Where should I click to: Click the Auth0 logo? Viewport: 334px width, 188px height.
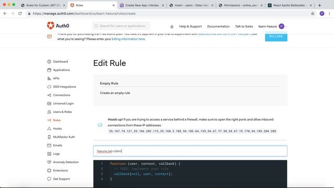point(58,26)
